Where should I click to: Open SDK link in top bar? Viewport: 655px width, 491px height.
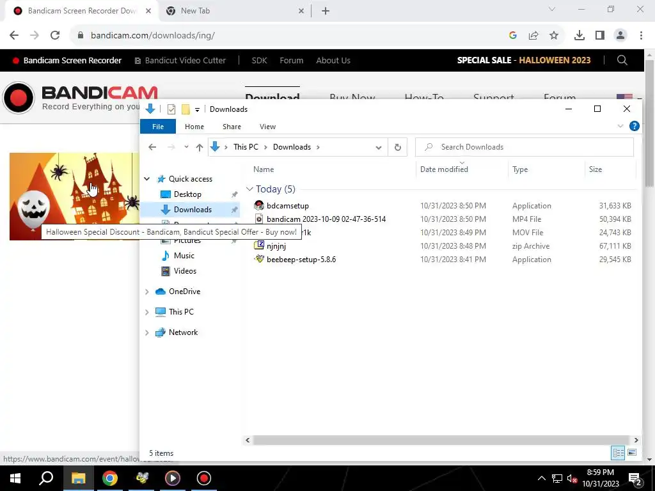point(260,60)
